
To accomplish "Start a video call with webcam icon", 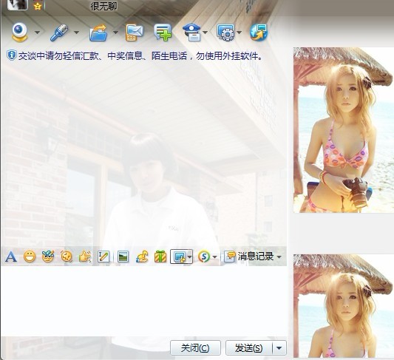I will (x=20, y=33).
